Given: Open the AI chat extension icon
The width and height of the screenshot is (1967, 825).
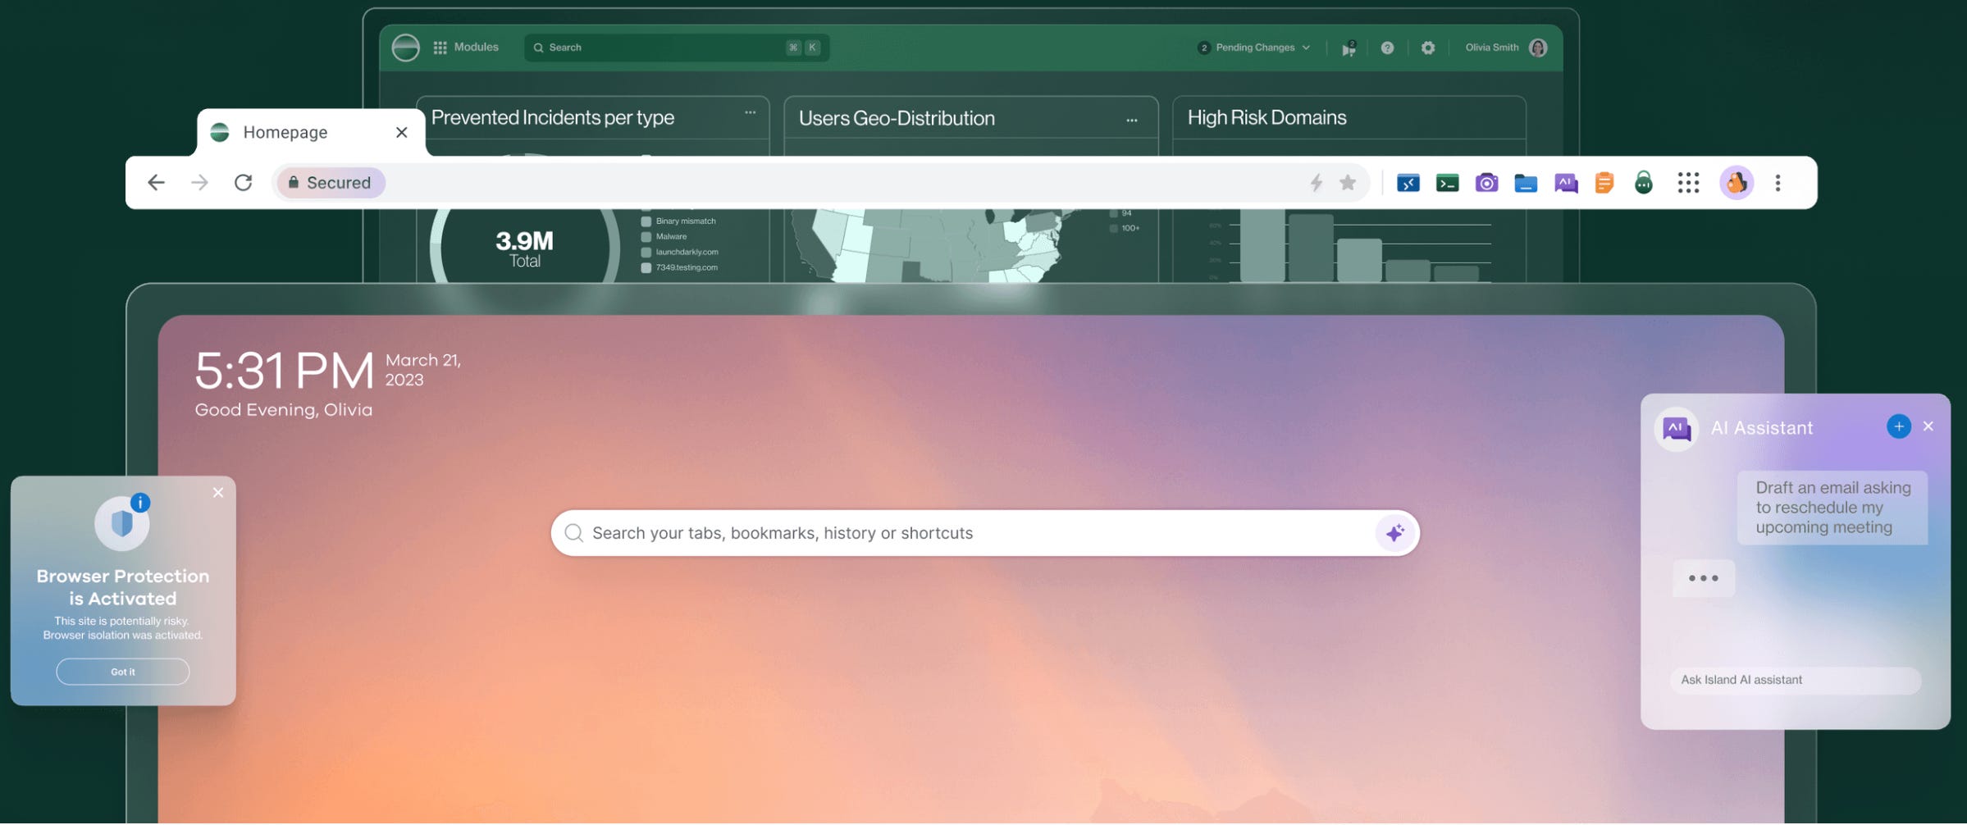Looking at the screenshot, I should click(x=1565, y=182).
